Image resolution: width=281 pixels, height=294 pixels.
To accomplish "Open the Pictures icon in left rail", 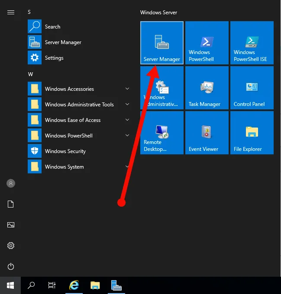I will 11,225.
